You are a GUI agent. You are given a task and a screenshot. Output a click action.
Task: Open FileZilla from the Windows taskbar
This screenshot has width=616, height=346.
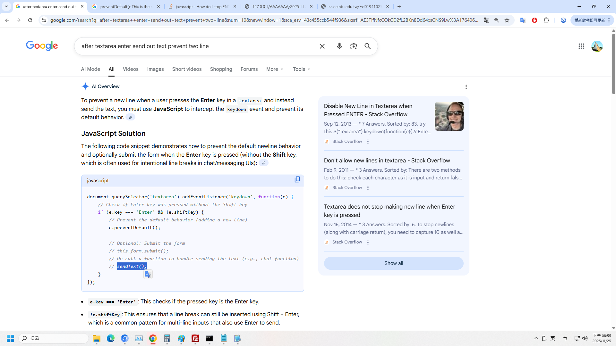click(x=195, y=338)
